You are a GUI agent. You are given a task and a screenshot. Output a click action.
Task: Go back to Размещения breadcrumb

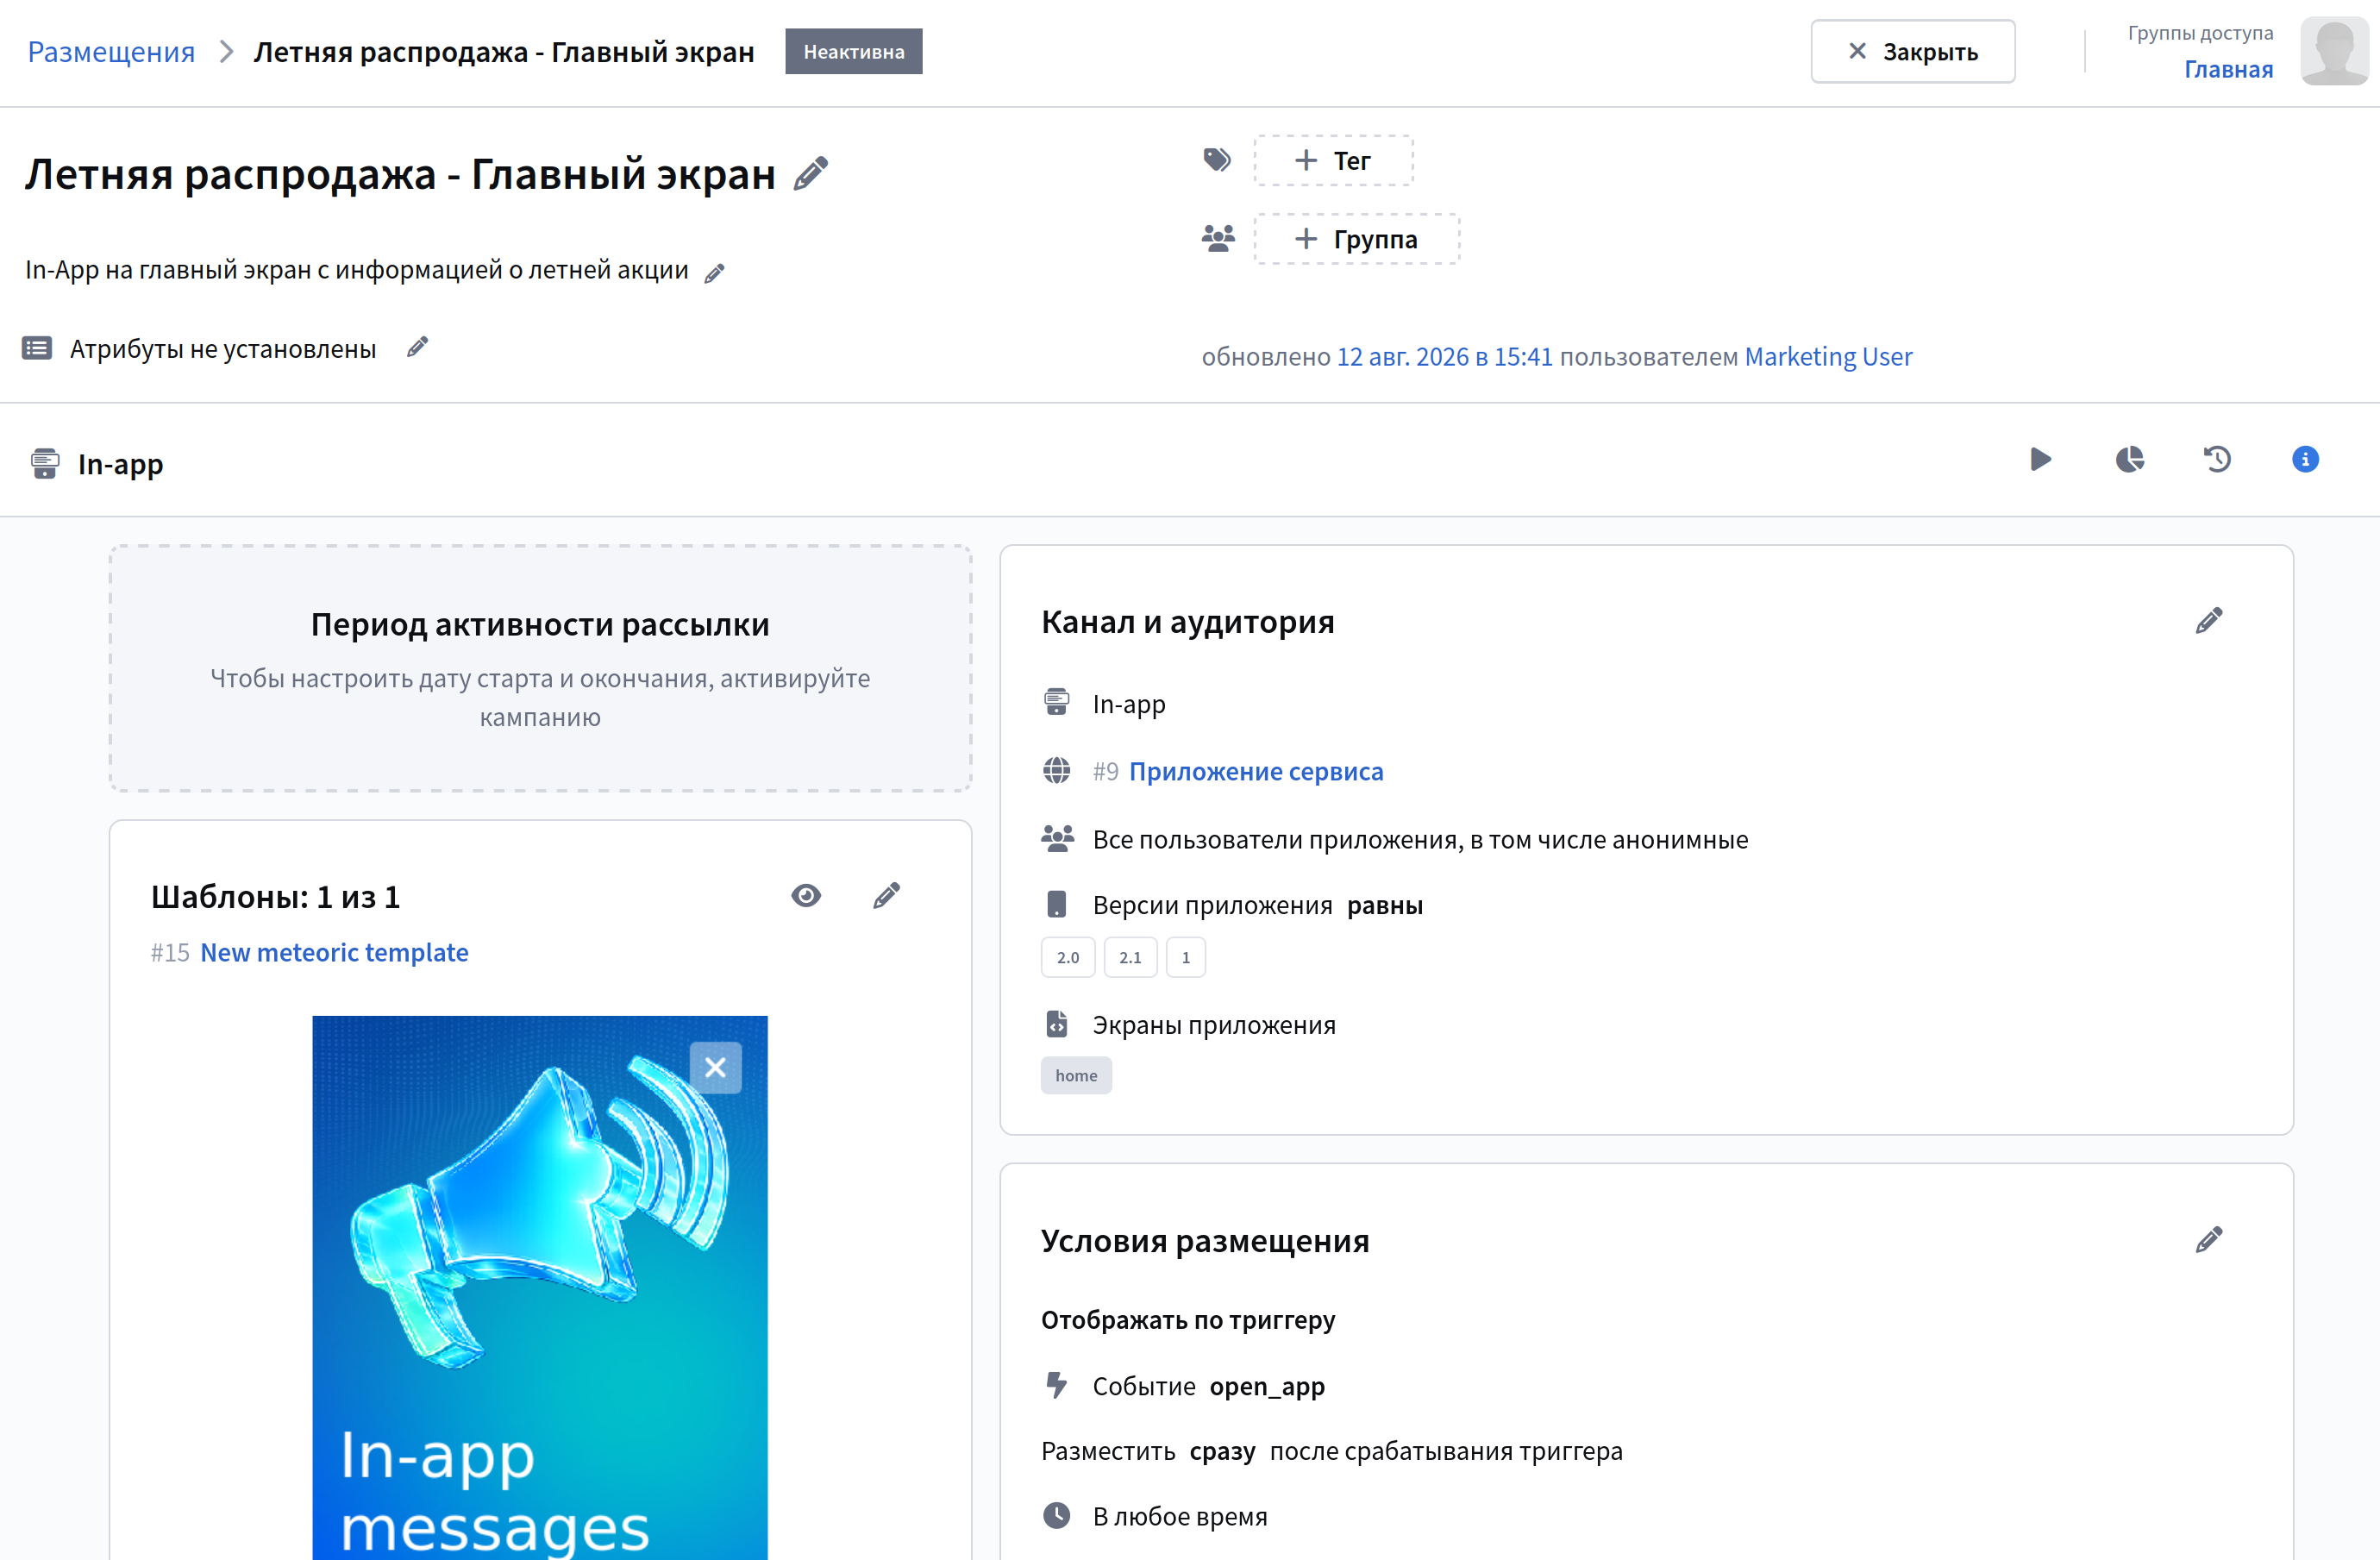tap(111, 52)
